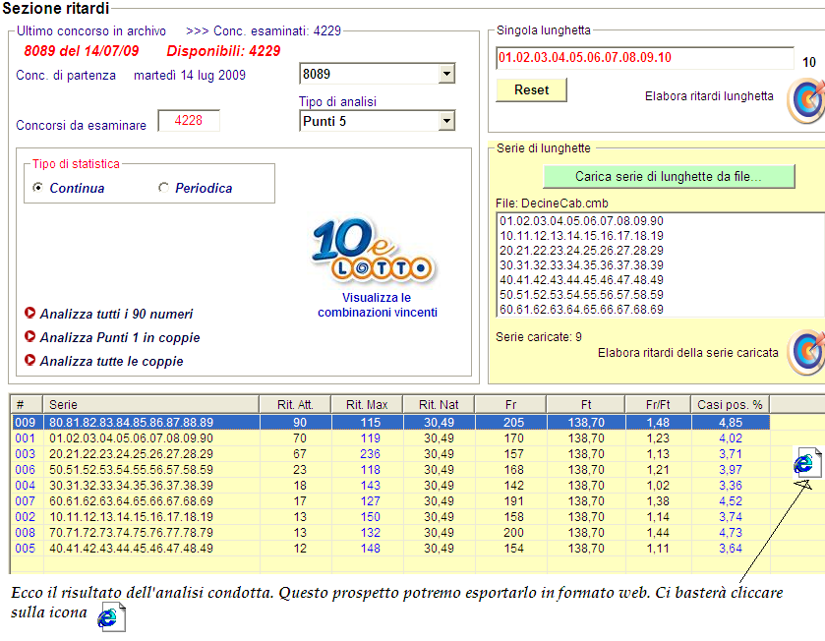Screen dimensions: 825x641
Task: Open Visualizza le combinazioni vincenti link
Action: coord(377,305)
